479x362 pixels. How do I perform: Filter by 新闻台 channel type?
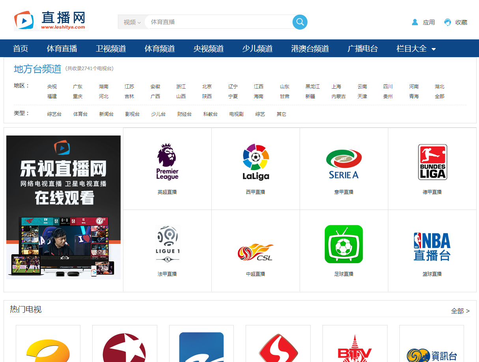tap(106, 114)
